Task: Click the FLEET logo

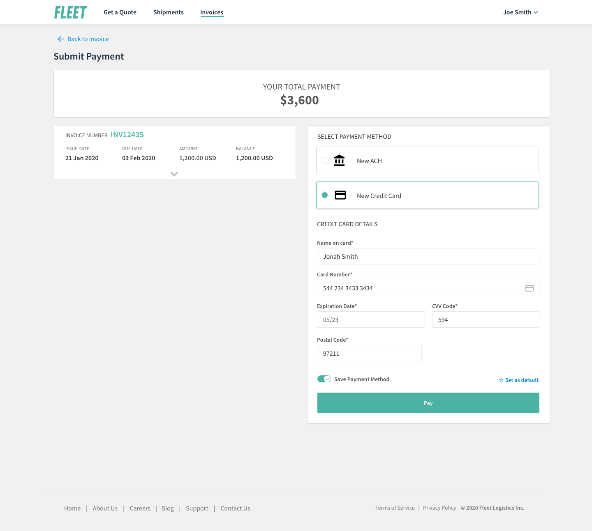Action: point(70,12)
